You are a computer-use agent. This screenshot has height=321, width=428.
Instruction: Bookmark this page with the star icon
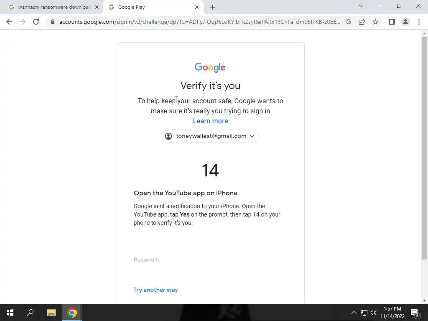(375, 22)
